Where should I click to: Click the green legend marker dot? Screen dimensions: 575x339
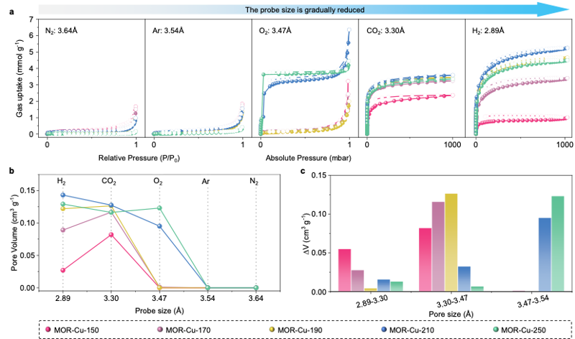pyautogui.click(x=496, y=329)
